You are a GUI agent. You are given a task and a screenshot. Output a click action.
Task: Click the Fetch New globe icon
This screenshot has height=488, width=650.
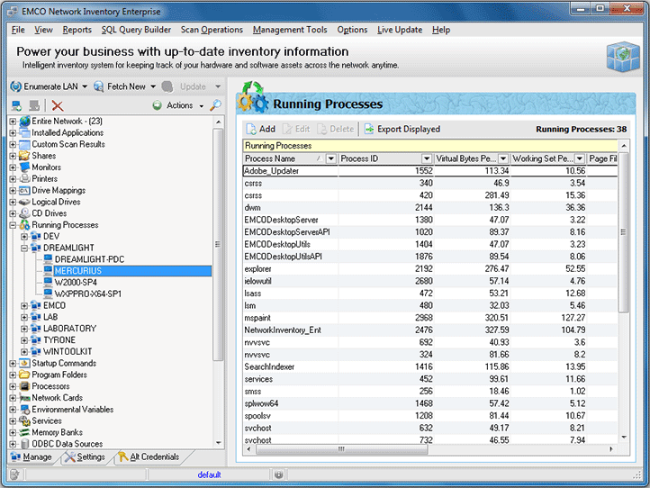(x=98, y=86)
